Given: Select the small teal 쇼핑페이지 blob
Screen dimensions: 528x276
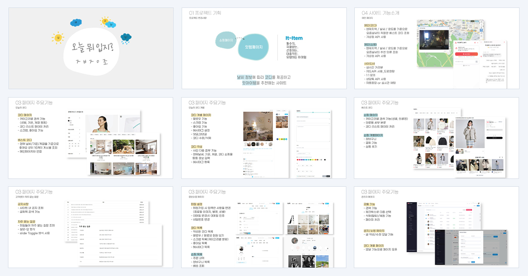Looking at the screenshot, I should pyautogui.click(x=226, y=40).
